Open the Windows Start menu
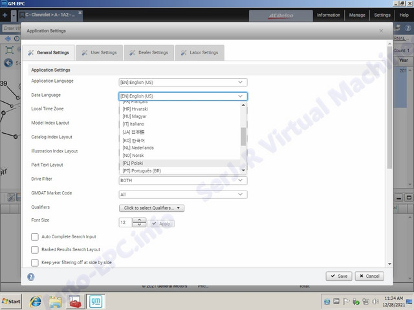 (x=11, y=302)
